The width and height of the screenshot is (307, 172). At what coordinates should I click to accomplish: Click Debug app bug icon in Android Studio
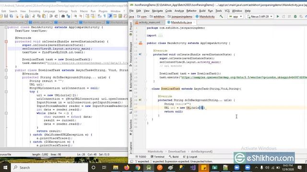tap(295, 17)
